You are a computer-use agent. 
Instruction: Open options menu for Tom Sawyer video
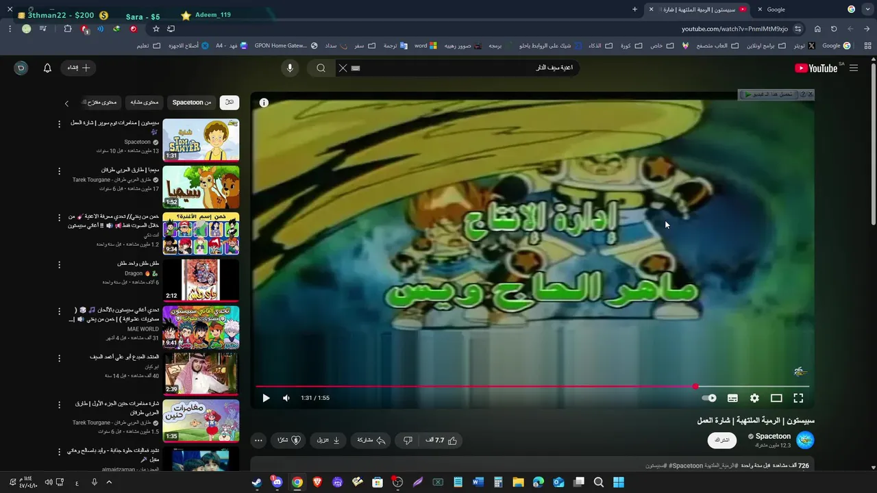coord(59,124)
